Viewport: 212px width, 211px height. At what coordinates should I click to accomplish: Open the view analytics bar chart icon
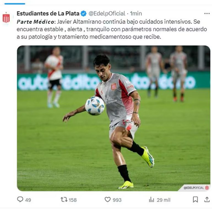pyautogui.click(x=151, y=200)
